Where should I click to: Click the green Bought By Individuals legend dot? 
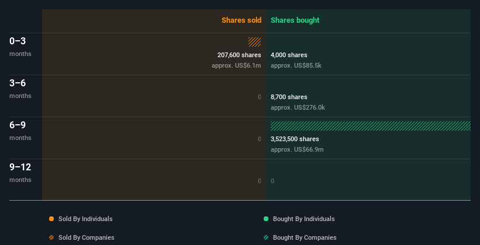[x=266, y=219]
